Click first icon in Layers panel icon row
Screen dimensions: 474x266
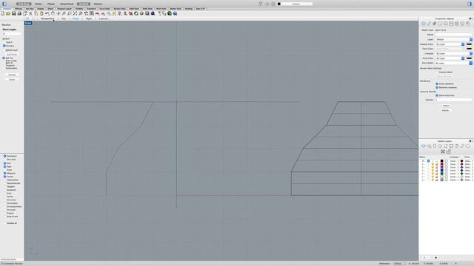pyautogui.click(x=424, y=146)
